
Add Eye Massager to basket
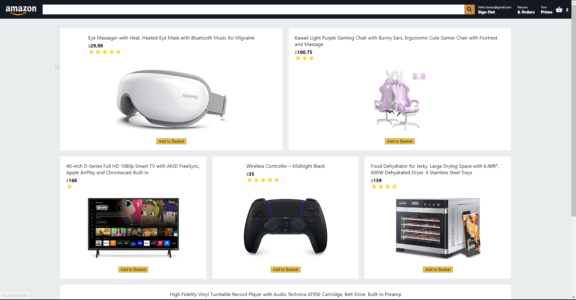click(x=171, y=141)
